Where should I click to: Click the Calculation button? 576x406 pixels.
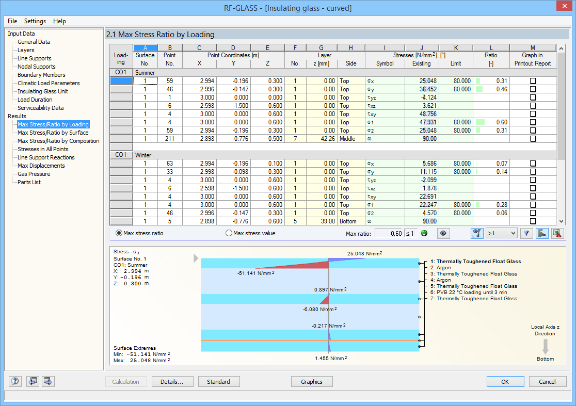click(125, 382)
